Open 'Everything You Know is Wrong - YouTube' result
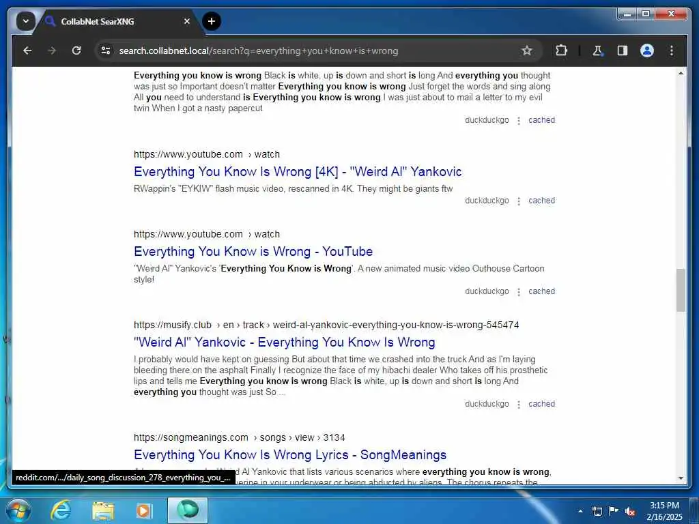 253,251
